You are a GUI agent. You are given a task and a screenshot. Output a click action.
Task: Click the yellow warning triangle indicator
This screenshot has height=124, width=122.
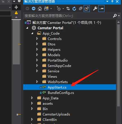16,13
